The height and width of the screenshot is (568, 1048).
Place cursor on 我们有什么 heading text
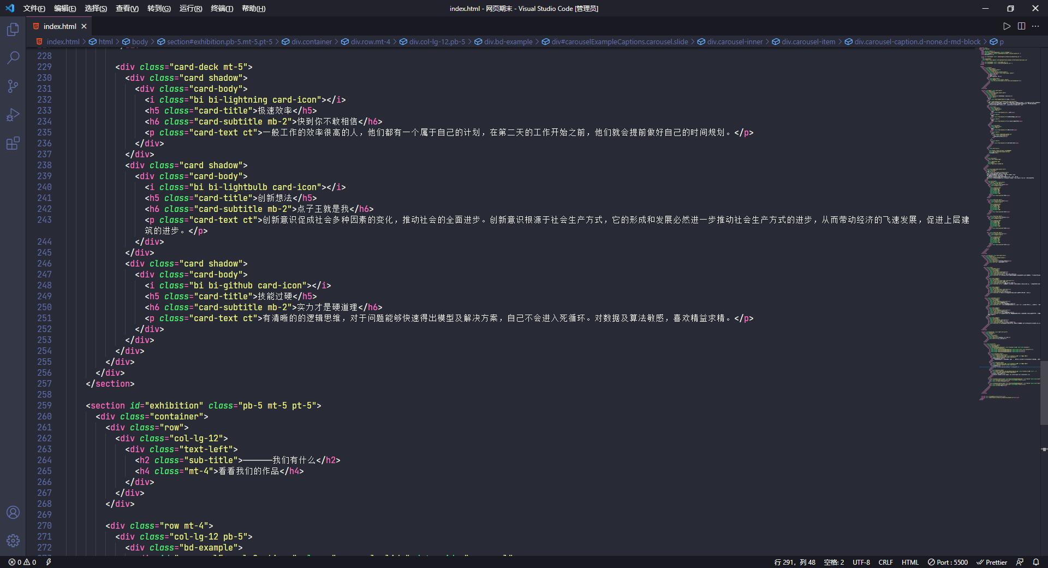[294, 460]
